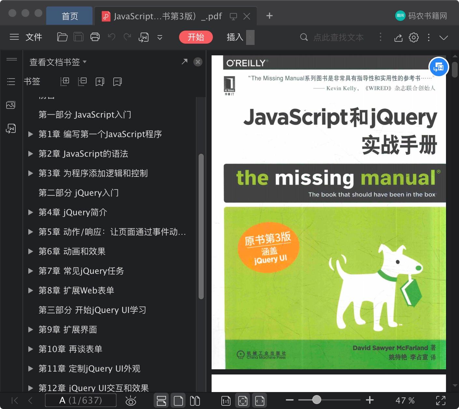This screenshot has height=409, width=459.
Task: Select bookmark 第7章 常见jQuery任务
Action: 81,271
